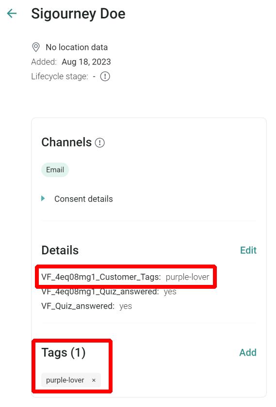Click the Edit link in Details
Viewport: 276px width, 407px height.
248,250
